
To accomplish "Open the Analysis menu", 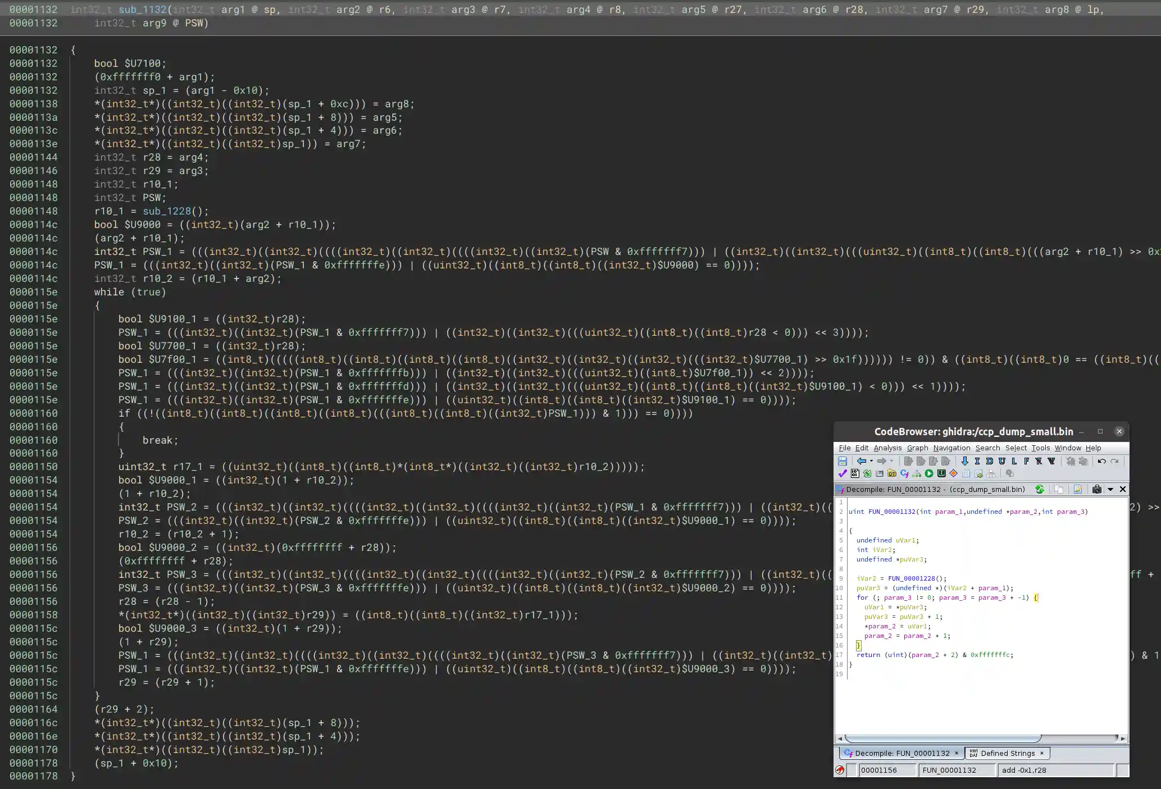I will (x=887, y=448).
